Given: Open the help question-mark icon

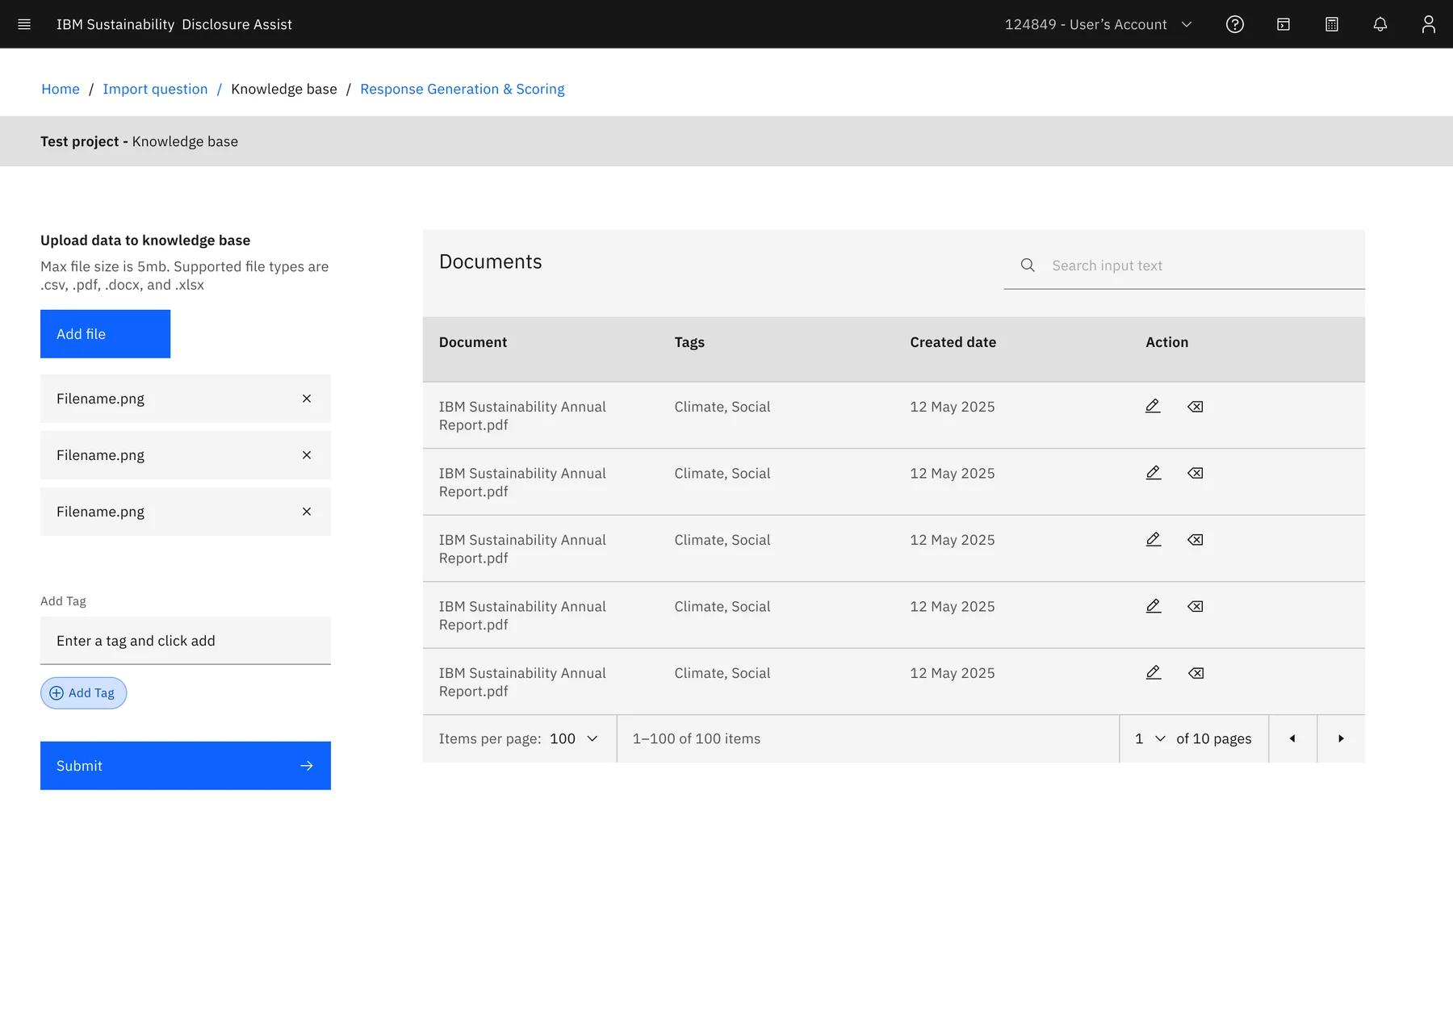Looking at the screenshot, I should click(x=1235, y=24).
